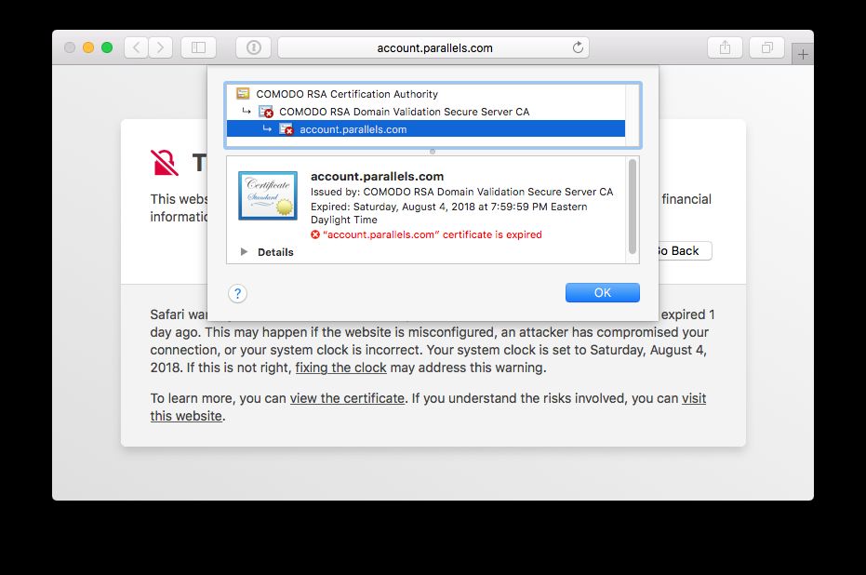Select COMODO RSA Domain Validation Secure Server CA row
This screenshot has height=575, width=866.
425,112
